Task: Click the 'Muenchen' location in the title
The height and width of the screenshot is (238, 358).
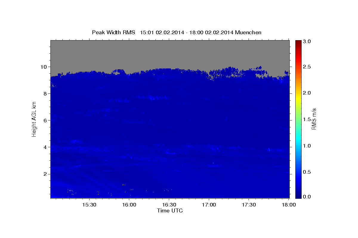Action: coord(248,32)
